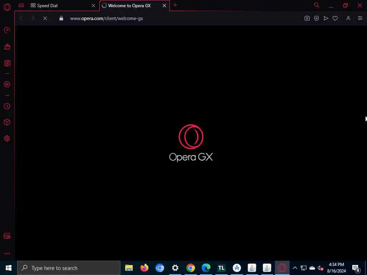Bookmark page with heart icon
The width and height of the screenshot is (367, 275).
(x=335, y=18)
